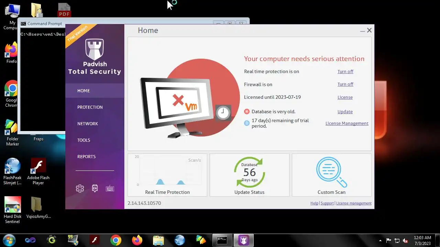
Task: Open File Explorer from the taskbar
Action: pos(158,240)
